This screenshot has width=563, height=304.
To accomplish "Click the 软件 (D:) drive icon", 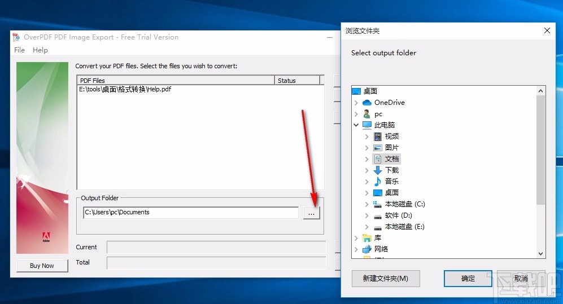I will [x=378, y=217].
